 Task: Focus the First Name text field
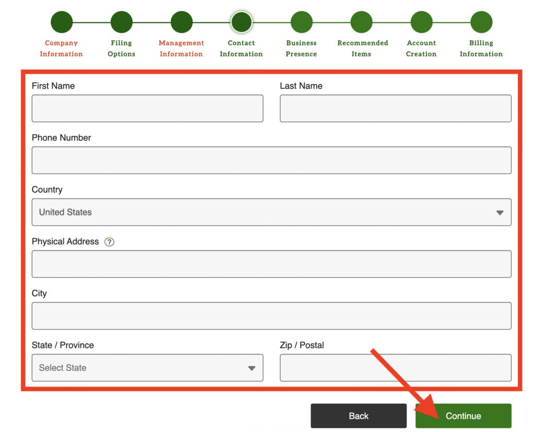click(147, 109)
